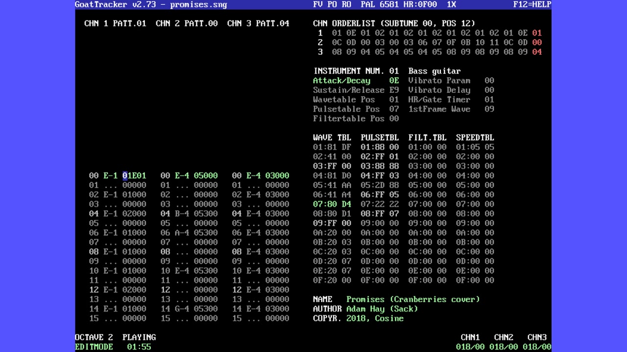Edit the Pulsetable Pos value 07

pos(394,109)
